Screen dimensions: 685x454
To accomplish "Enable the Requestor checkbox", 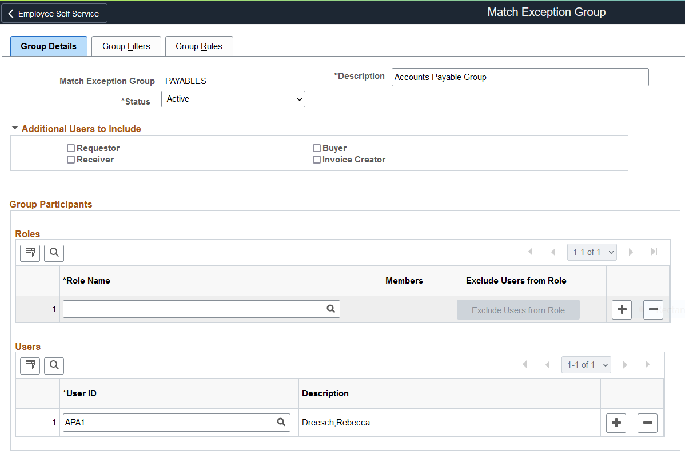I will [71, 148].
